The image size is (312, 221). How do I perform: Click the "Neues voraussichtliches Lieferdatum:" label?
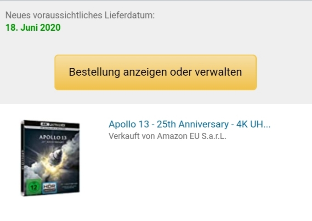80,15
